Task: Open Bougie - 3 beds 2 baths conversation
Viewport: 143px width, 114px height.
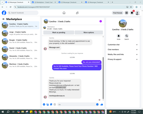Action: click(20, 41)
